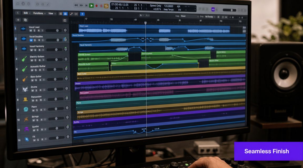Toggle the blue Catch Playhead button
303x168 pixels.
[x=82, y=14]
